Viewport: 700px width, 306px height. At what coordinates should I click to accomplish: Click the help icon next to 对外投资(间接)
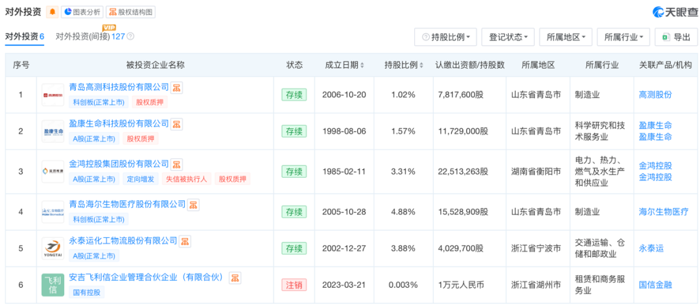tap(130, 37)
